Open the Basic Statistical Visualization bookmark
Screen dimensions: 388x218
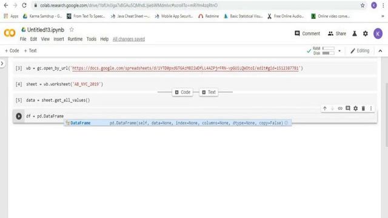click(x=243, y=16)
